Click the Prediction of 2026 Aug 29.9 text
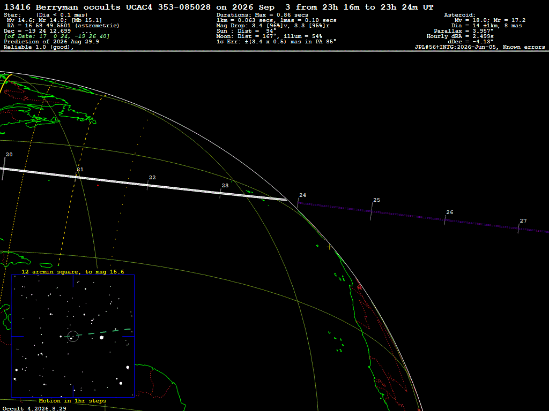The height and width of the screenshot is (411, 549). [x=51, y=42]
